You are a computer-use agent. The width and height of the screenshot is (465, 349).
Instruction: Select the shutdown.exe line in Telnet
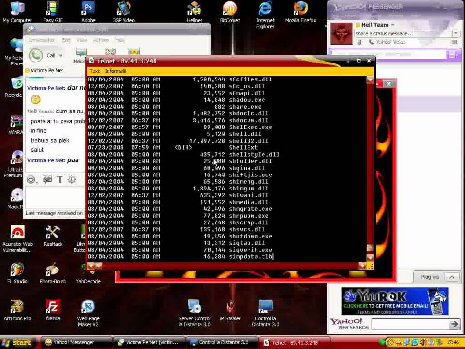(x=180, y=236)
